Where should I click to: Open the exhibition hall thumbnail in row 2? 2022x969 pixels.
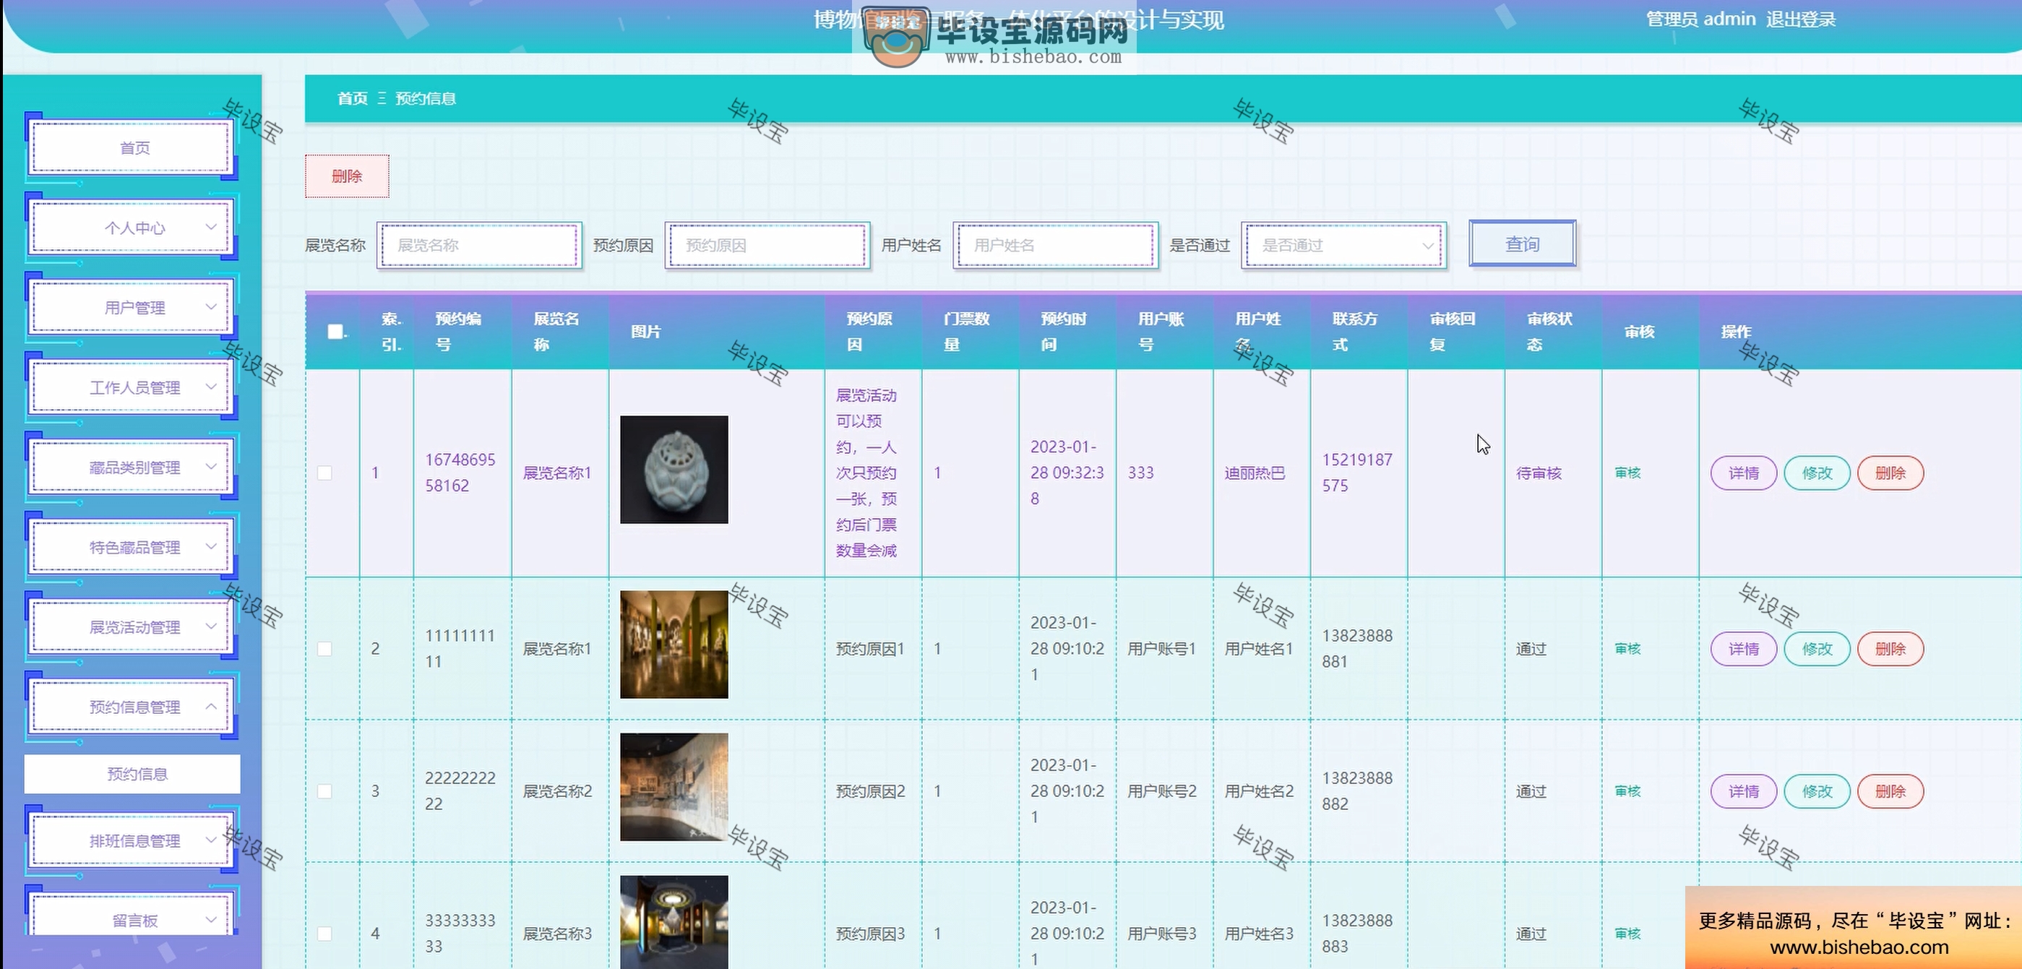(x=674, y=645)
